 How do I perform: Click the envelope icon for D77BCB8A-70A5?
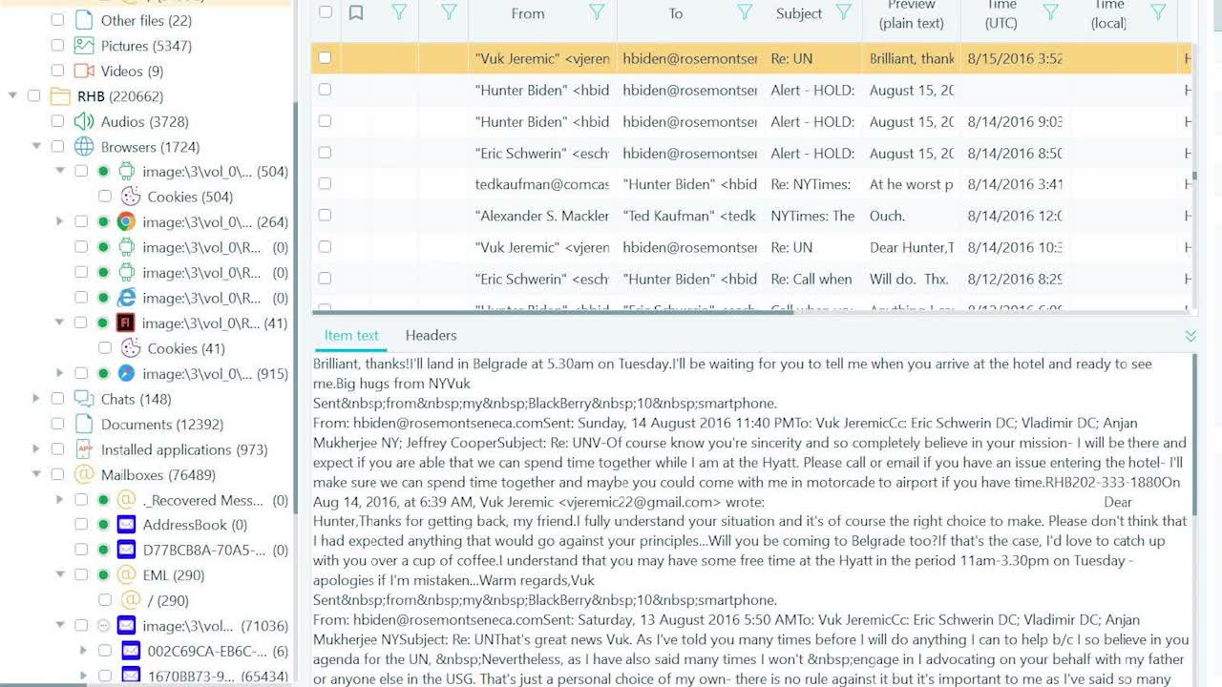(x=126, y=550)
